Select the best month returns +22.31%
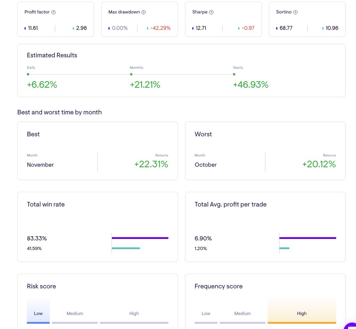Screen dimensions: 356x329 point(151,164)
